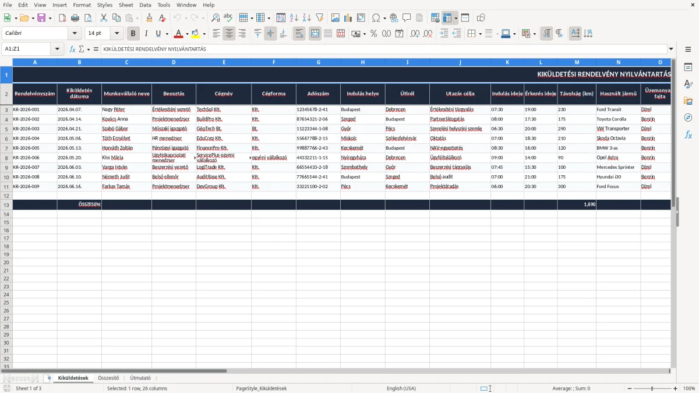This screenshot has height=393, width=699.
Task: Toggle Bold formatting
Action: click(x=133, y=34)
